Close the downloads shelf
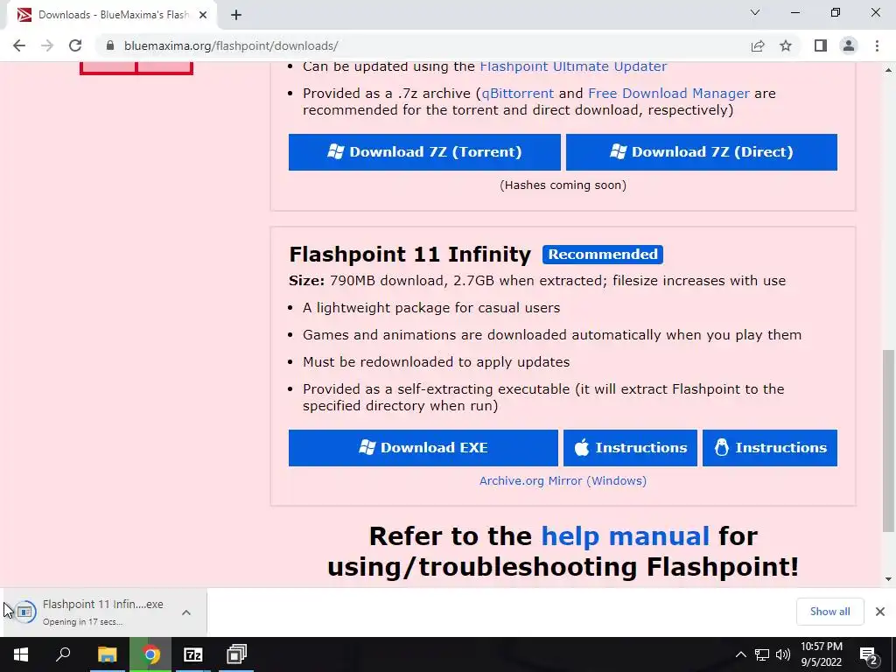Viewport: 896px width, 672px height. click(880, 612)
